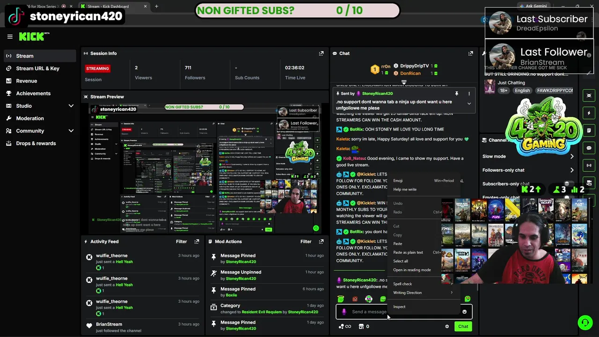Screen dimensions: 599x337
Task: Expand the pinned message chevron
Action: 469,103
